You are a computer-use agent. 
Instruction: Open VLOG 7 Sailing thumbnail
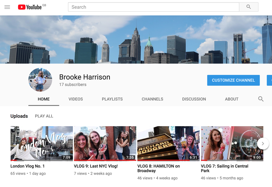232,144
